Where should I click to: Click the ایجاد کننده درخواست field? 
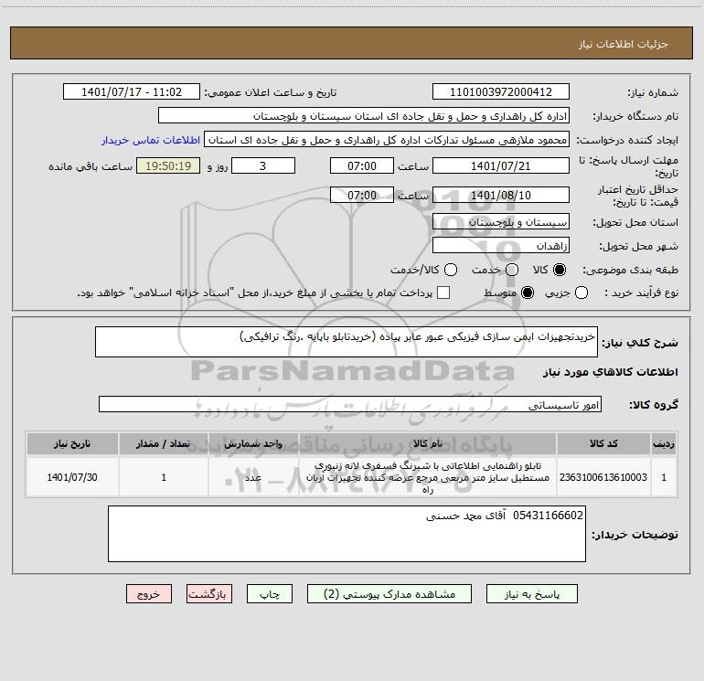click(387, 140)
